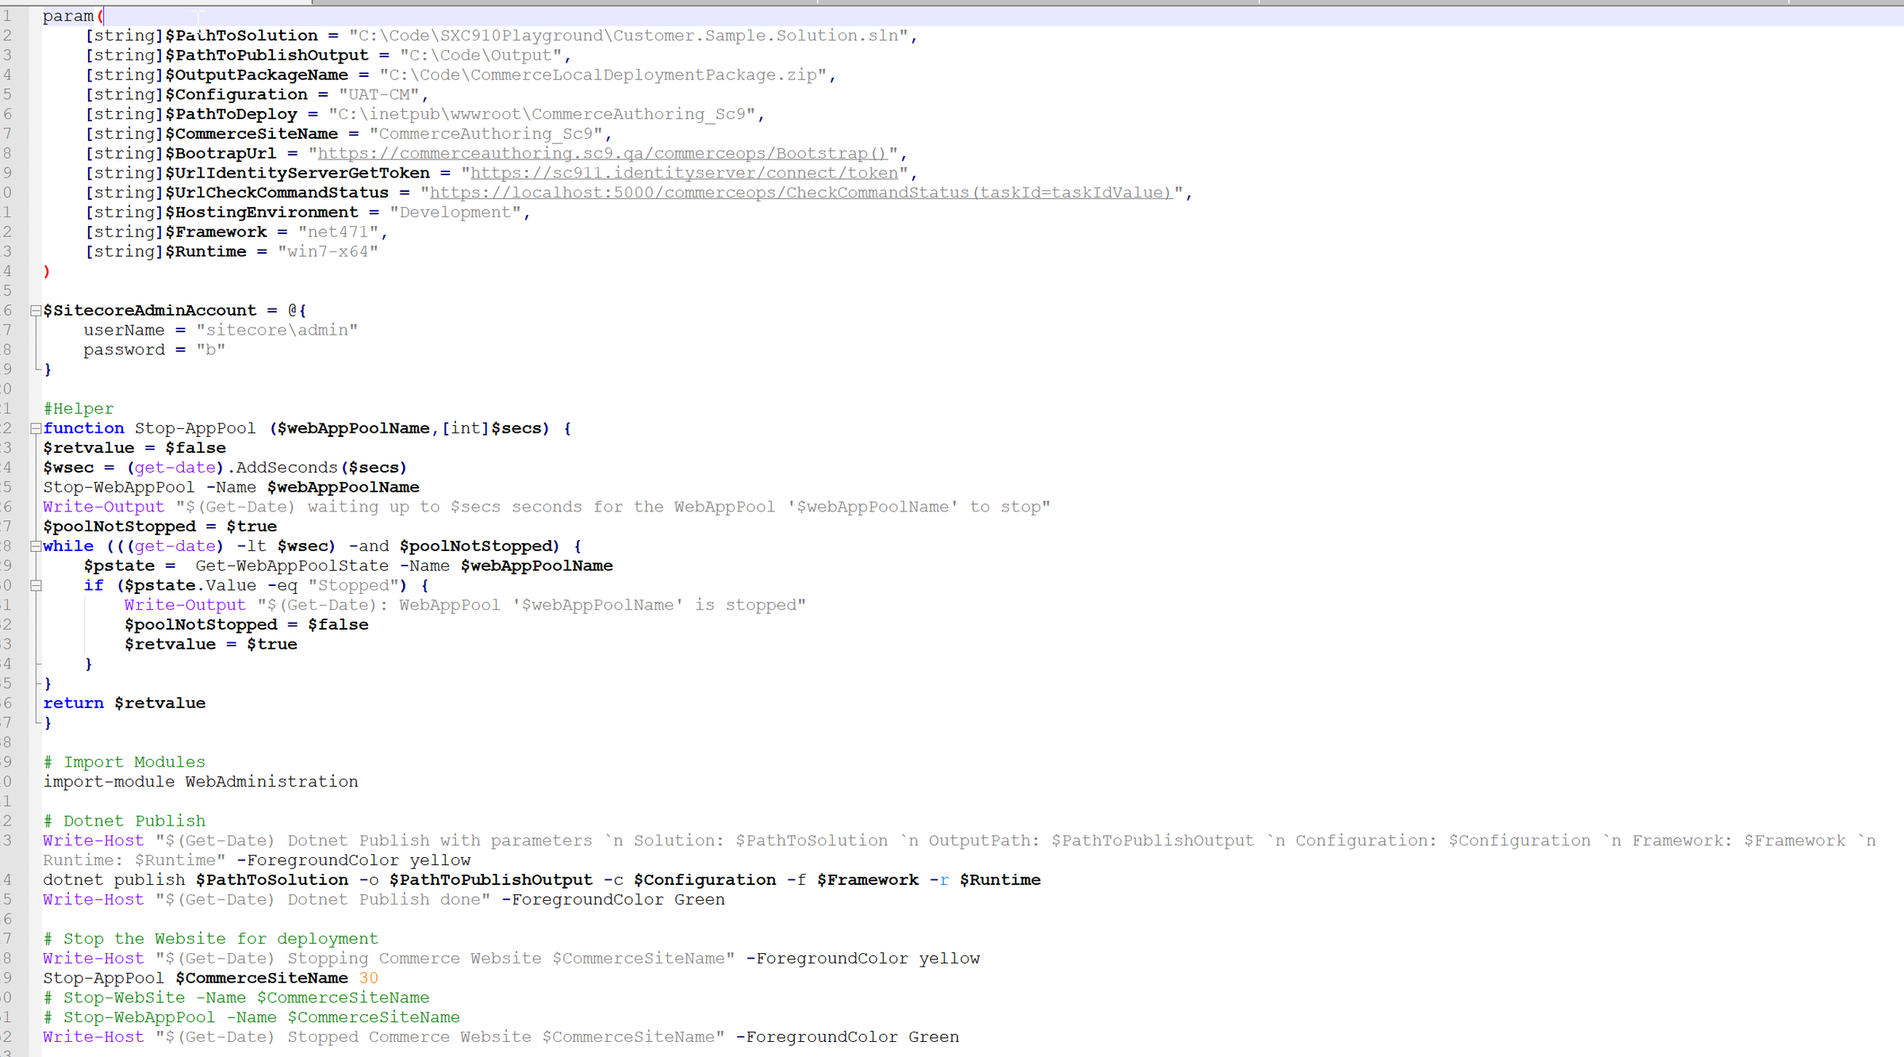1904x1057 pixels.
Task: Click the "win7-x64" runtime value
Action: pyautogui.click(x=328, y=251)
